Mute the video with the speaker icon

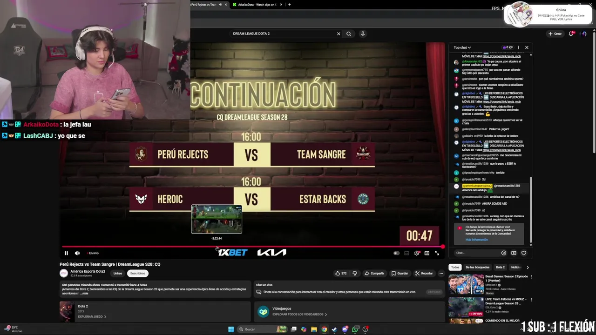pos(77,253)
